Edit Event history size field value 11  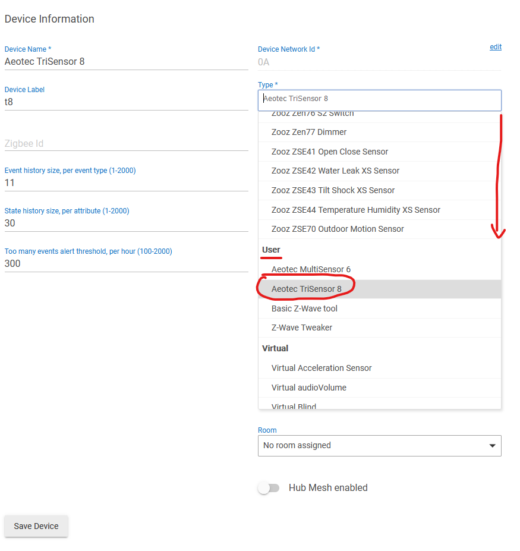tap(127, 183)
